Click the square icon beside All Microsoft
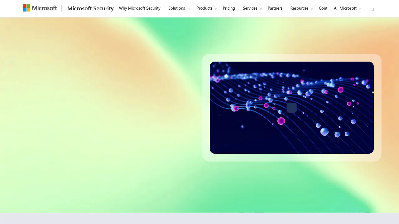The image size is (399, 224). tap(372, 9)
